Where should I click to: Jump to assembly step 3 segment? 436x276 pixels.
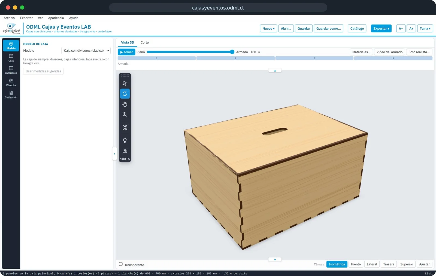pos(314,58)
